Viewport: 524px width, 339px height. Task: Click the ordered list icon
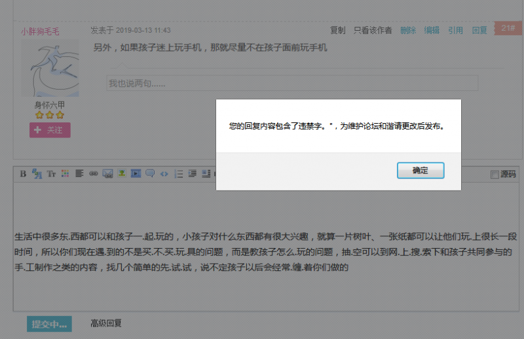click(178, 173)
